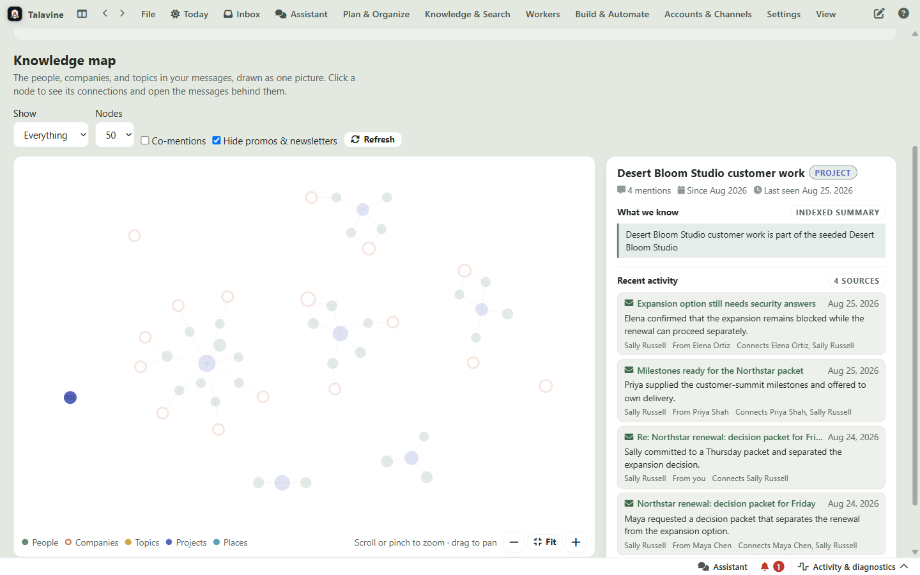The height and width of the screenshot is (575, 920).
Task: Open the View menu
Action: (x=826, y=14)
